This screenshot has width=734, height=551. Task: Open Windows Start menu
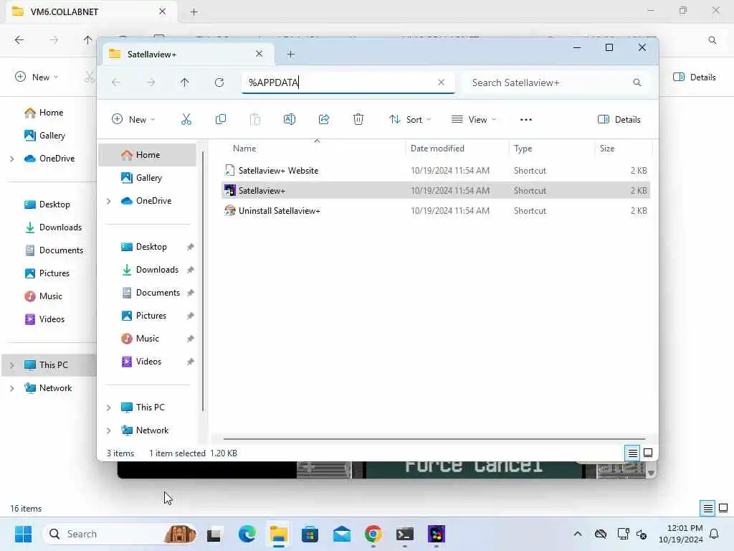pos(23,534)
